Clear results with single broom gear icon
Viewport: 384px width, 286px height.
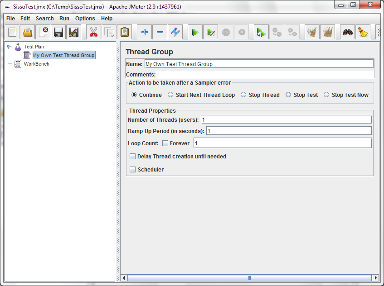[312, 32]
